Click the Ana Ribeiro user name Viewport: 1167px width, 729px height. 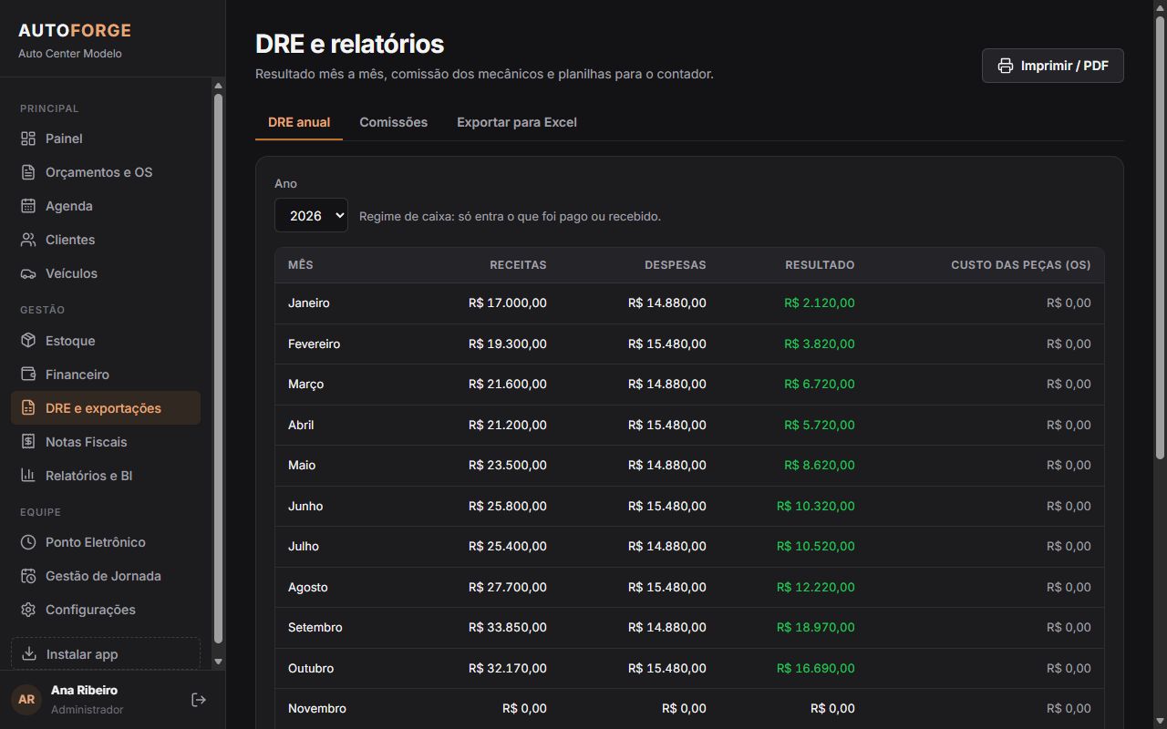(84, 690)
